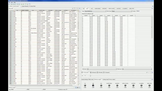
Task: Click the New project toolbar icon
Action: tap(9, 4)
